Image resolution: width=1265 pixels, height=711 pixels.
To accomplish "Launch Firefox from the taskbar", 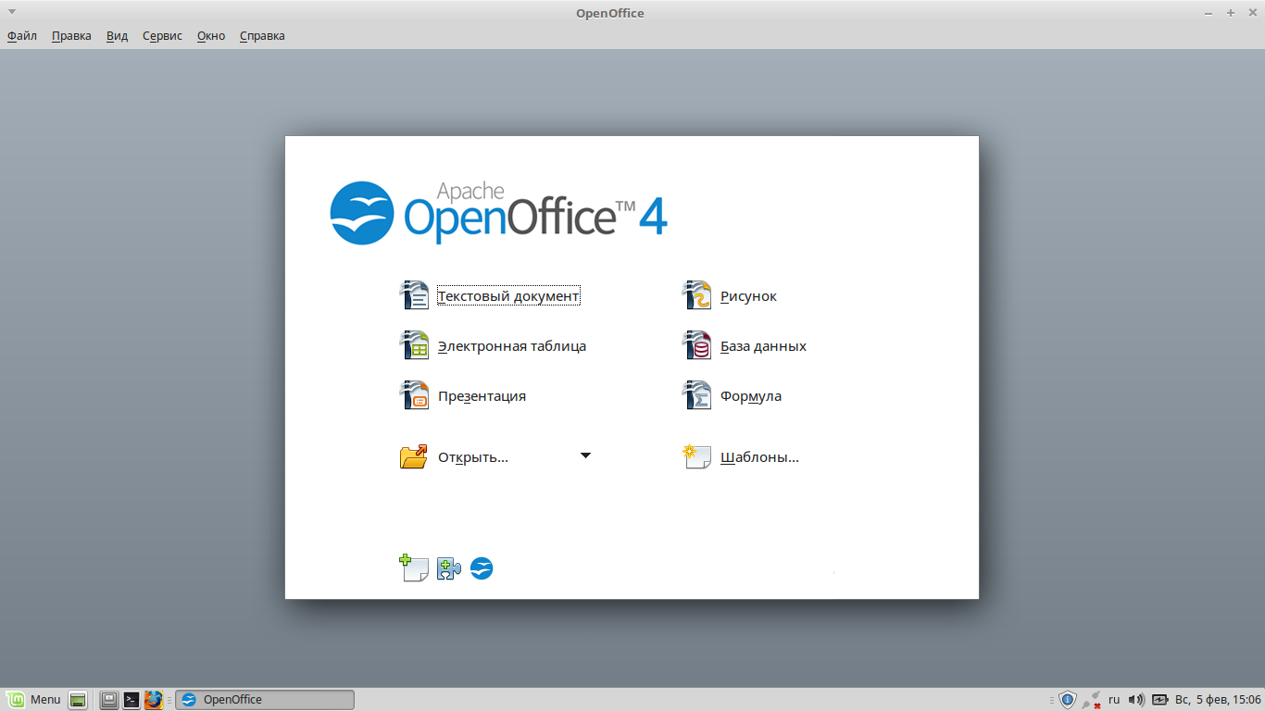I will click(x=154, y=699).
